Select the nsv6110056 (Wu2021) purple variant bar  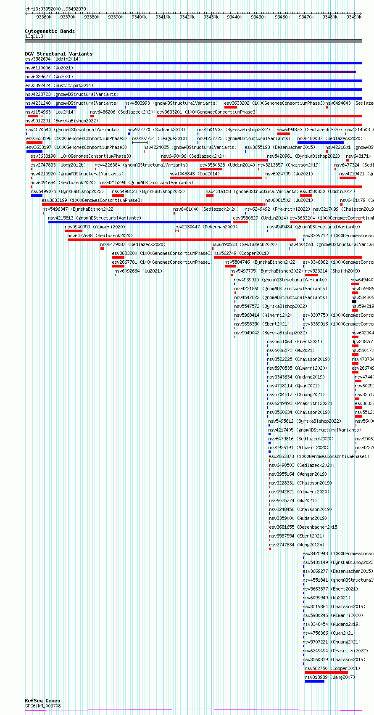(x=190, y=72)
